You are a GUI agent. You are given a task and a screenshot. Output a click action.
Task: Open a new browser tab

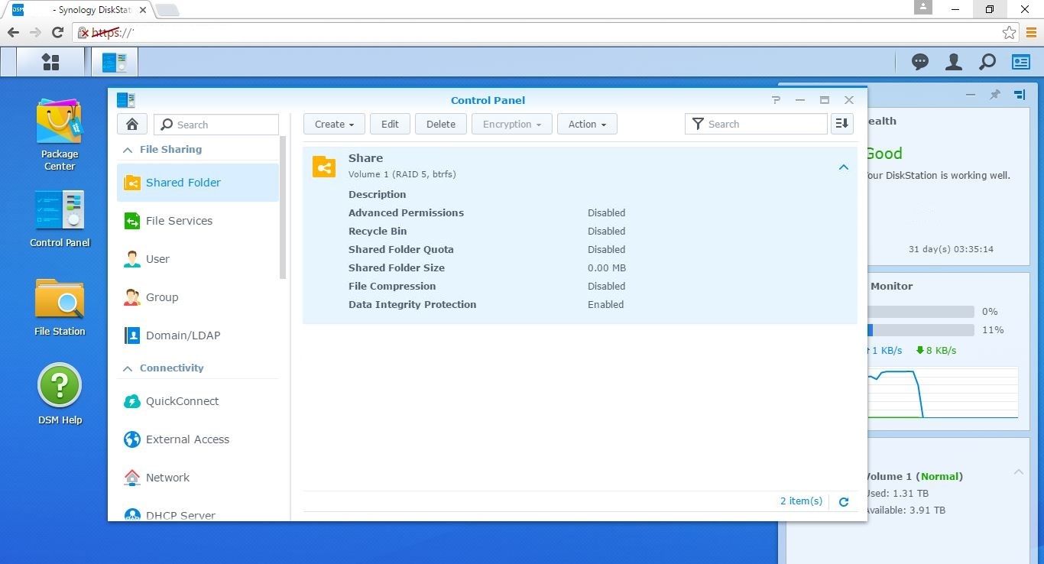click(x=167, y=10)
